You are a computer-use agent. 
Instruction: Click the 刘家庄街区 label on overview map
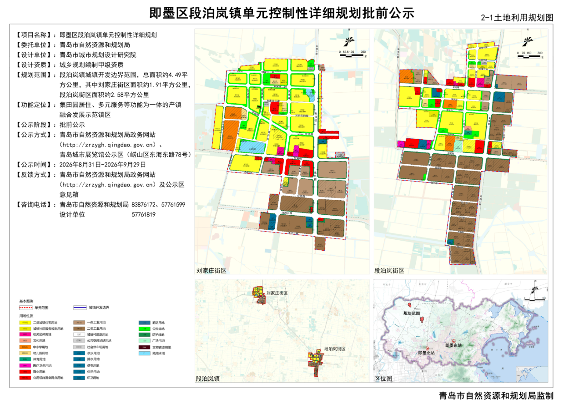click(277, 293)
